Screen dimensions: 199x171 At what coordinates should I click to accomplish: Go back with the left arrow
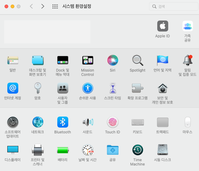coord(31,6)
